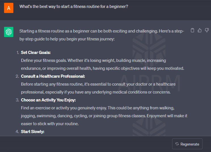
Task: Click the Regenerate button label
Action: click(x=190, y=144)
